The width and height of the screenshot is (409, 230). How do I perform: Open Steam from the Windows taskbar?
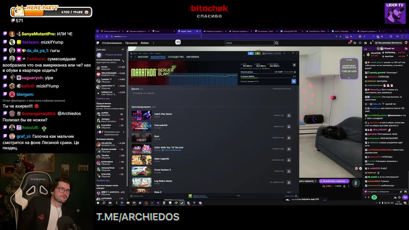pos(182,203)
